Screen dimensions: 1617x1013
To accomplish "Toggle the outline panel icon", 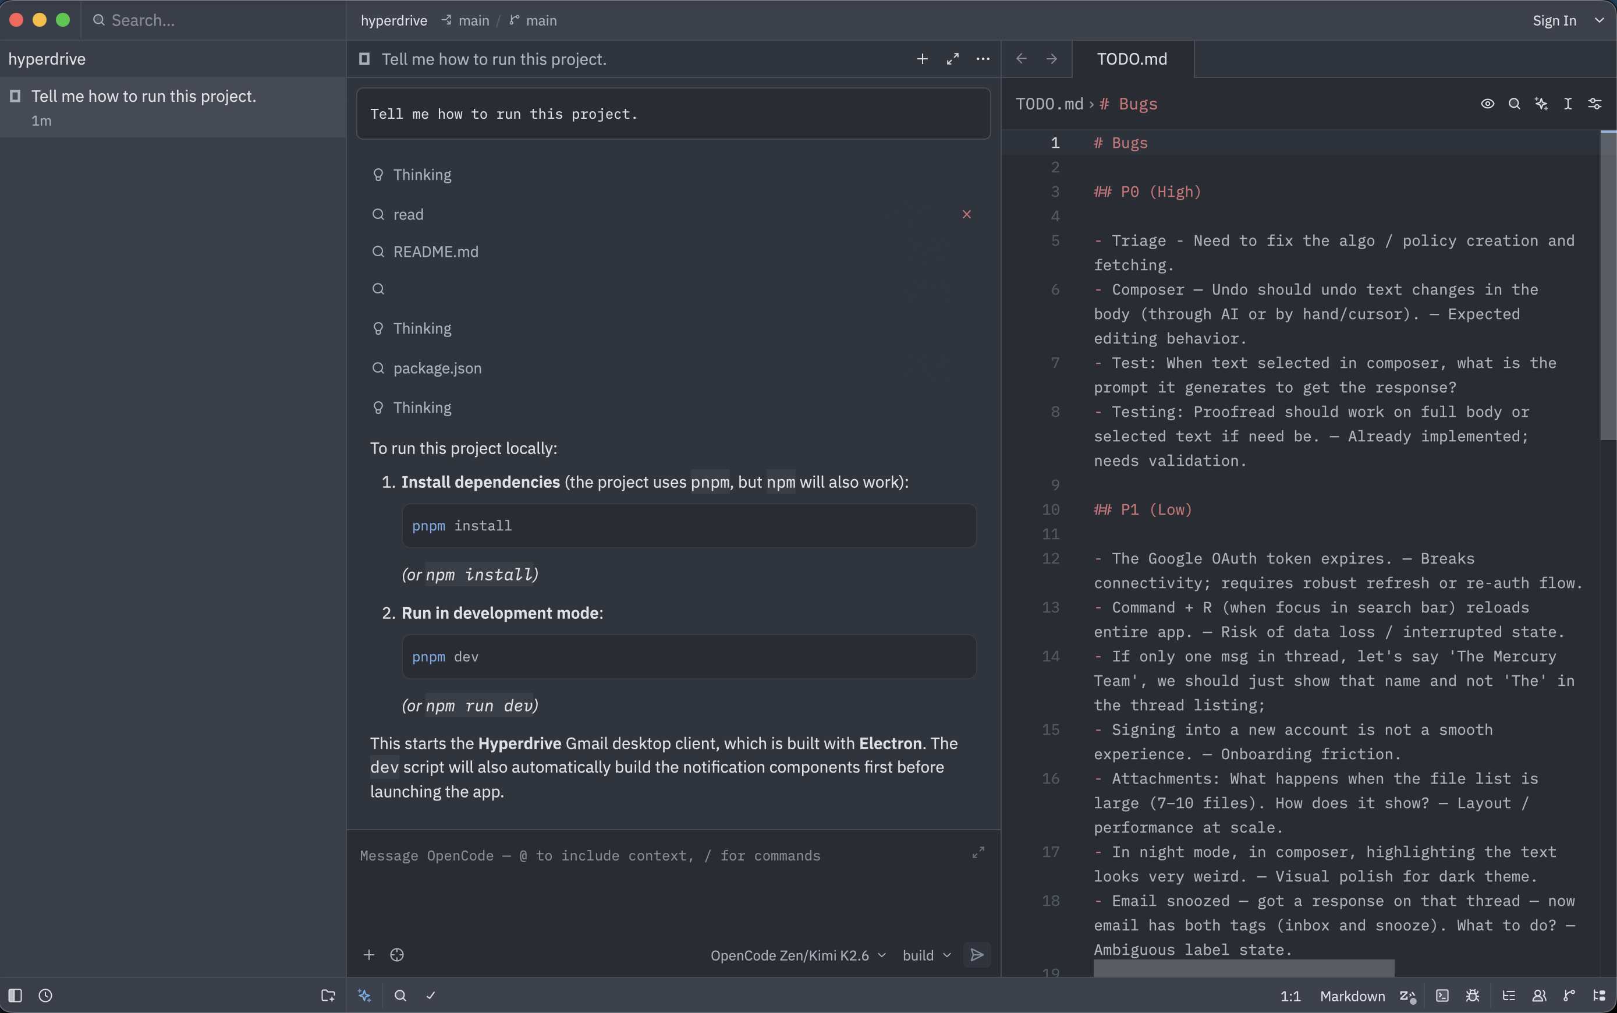I will (x=1509, y=996).
